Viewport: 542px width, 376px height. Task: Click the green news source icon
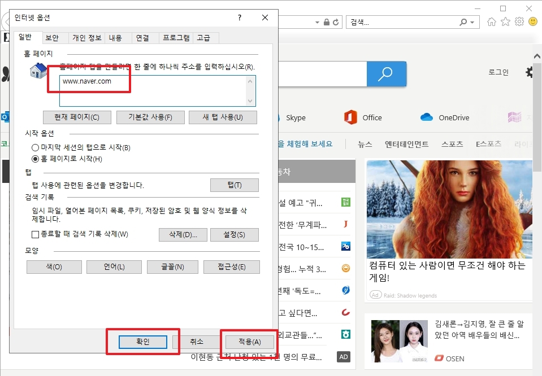coord(346,202)
